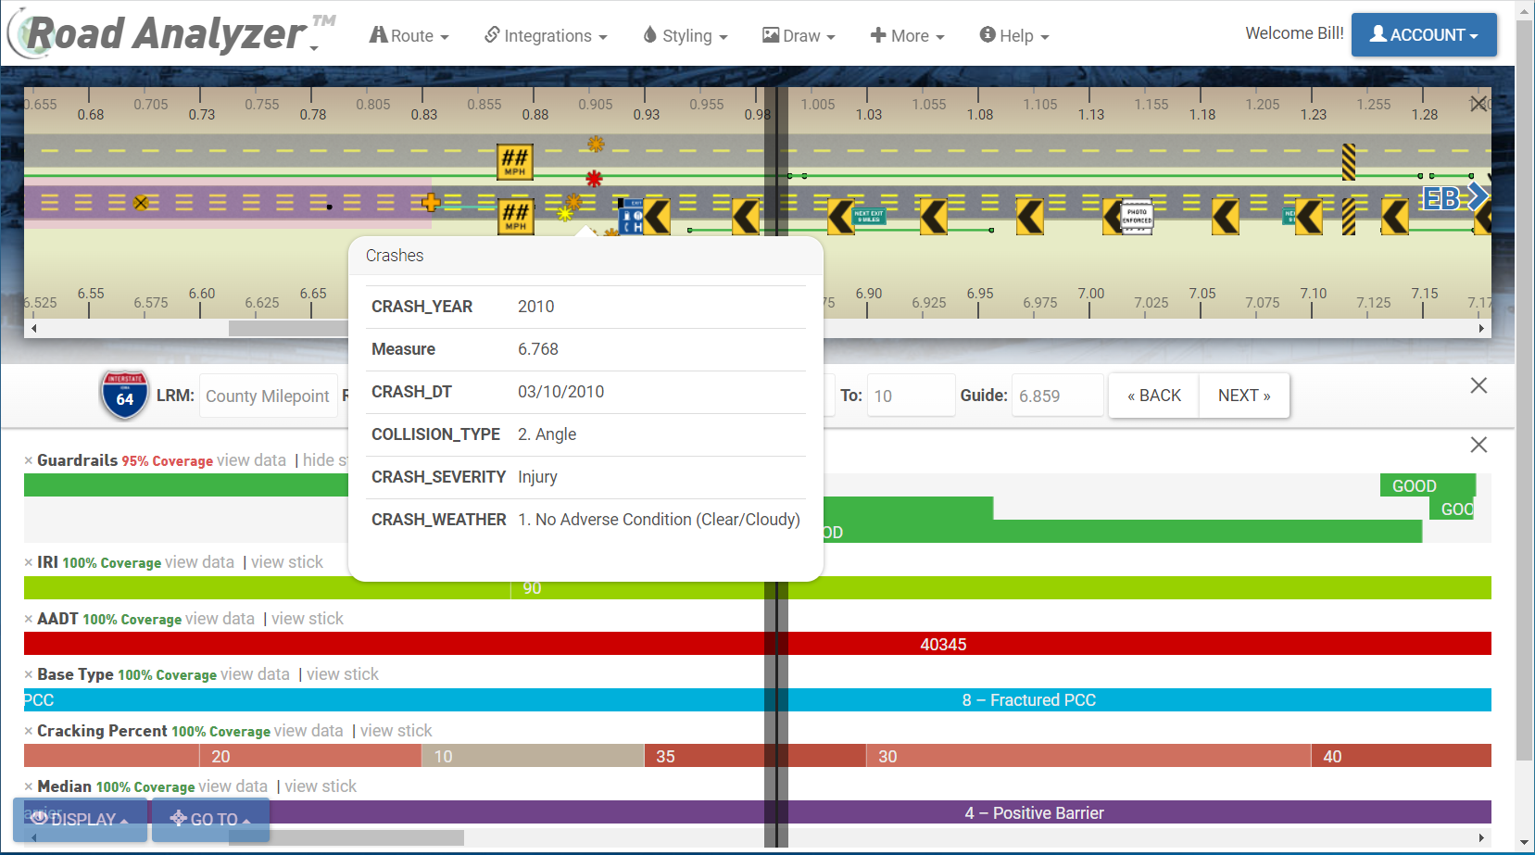Open the More dropdown menu
Viewport: 1535px width, 855px height.
pos(908,35)
